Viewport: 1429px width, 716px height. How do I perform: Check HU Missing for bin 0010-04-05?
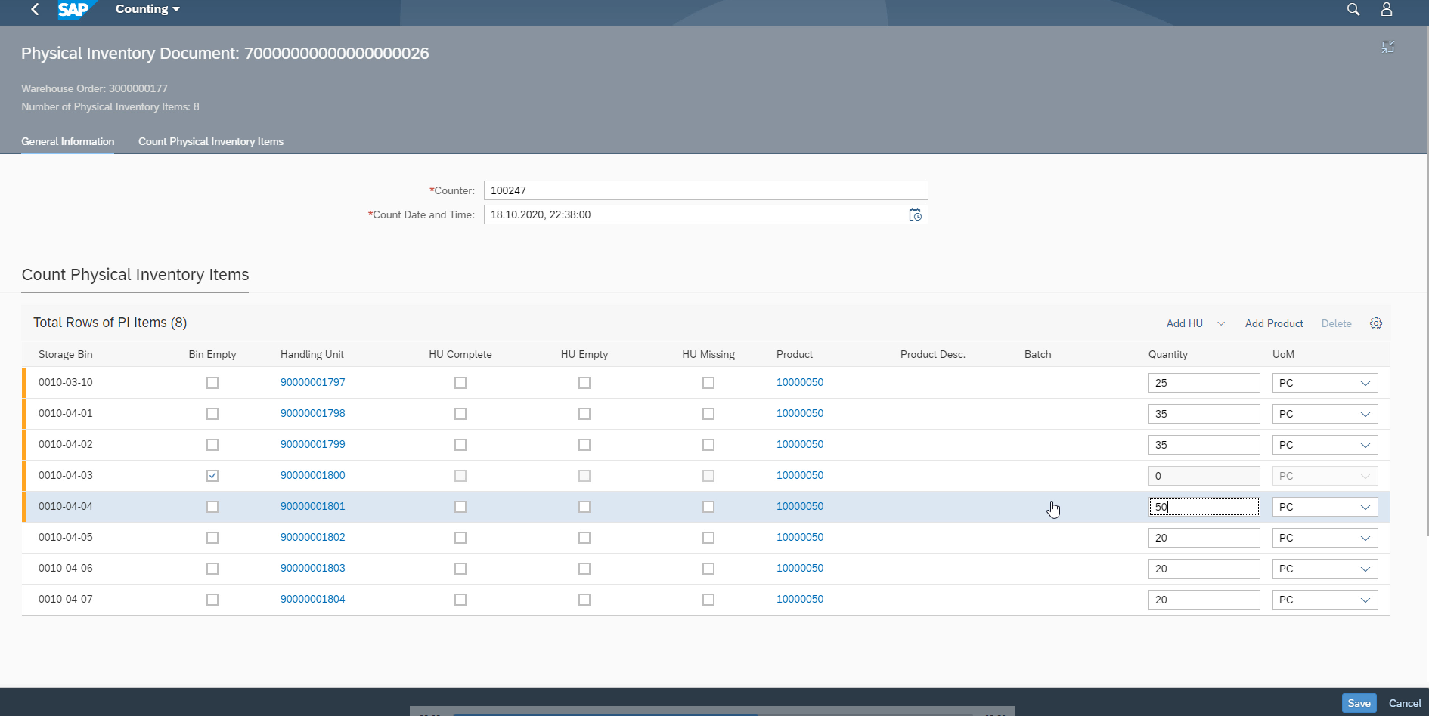point(708,537)
